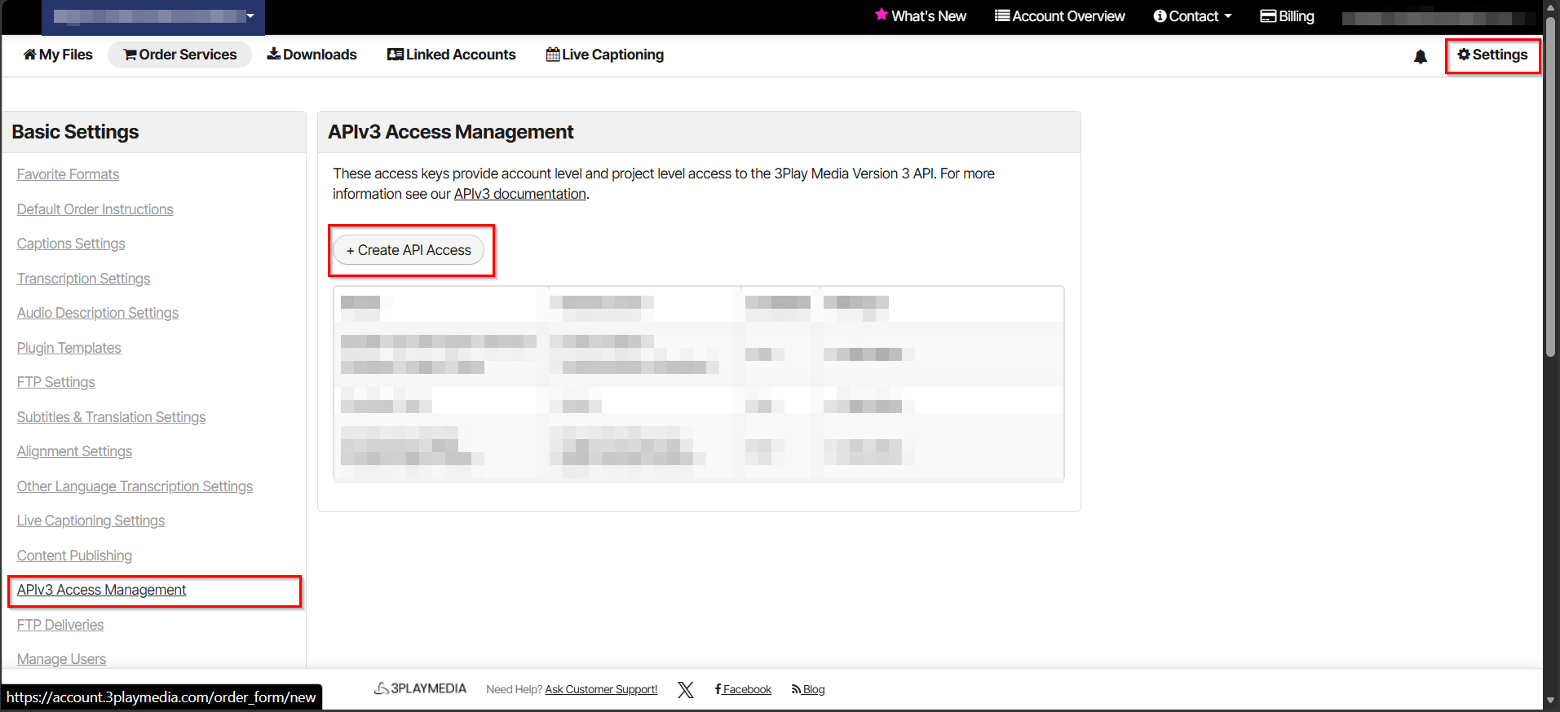Viewport: 1560px width, 712px height.
Task: Open the Blog footer link
Action: pyautogui.click(x=808, y=689)
